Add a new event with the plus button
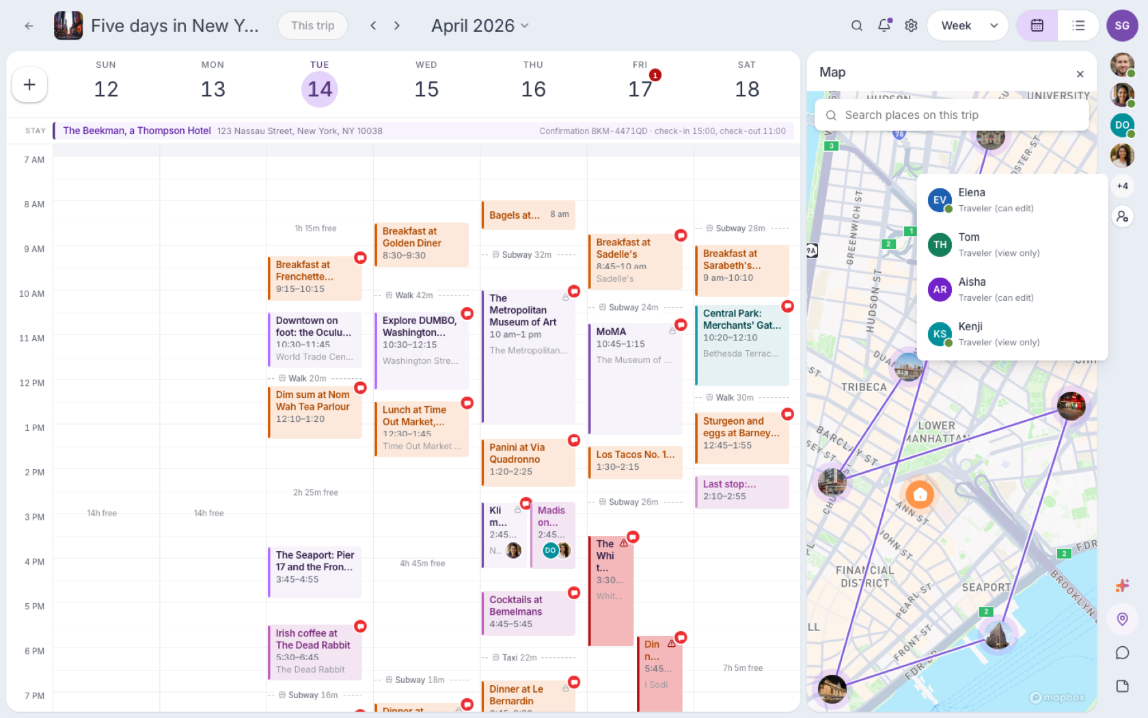This screenshot has width=1148, height=718. click(29, 85)
